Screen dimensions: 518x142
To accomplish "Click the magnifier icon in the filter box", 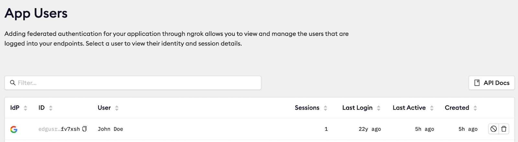I will [13, 83].
